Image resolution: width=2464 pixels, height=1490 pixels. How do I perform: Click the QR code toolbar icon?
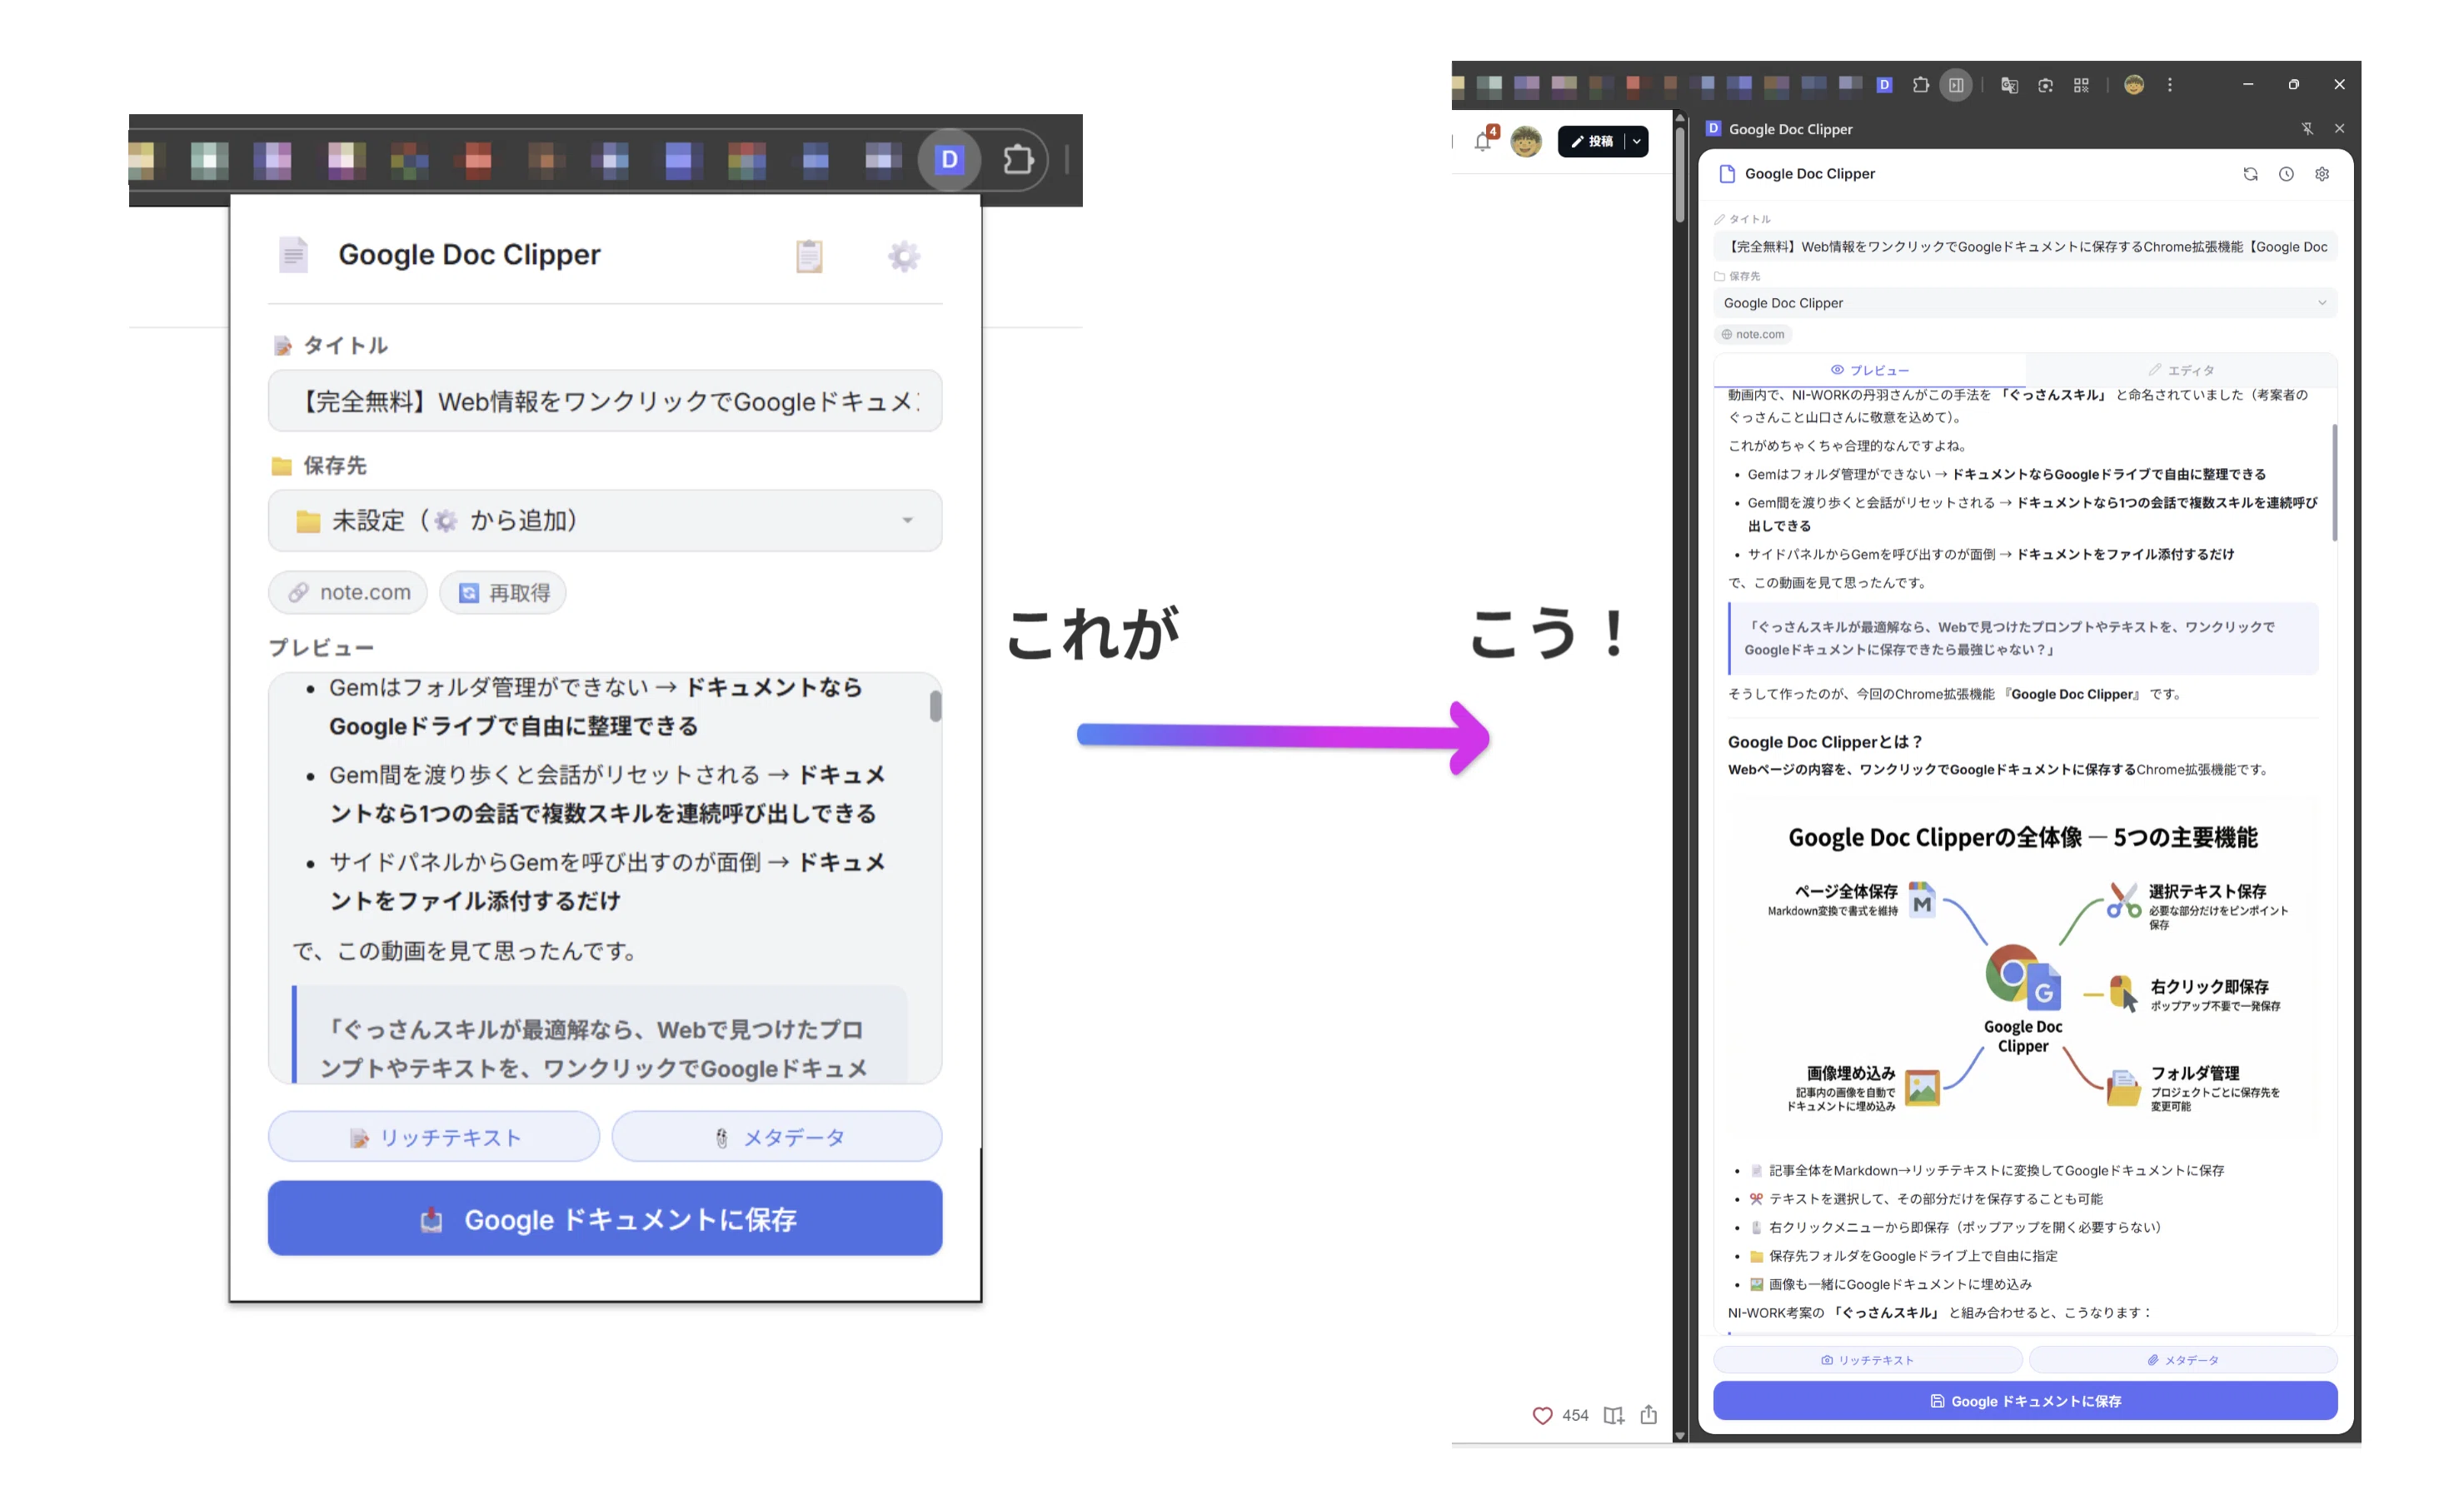click(2081, 85)
